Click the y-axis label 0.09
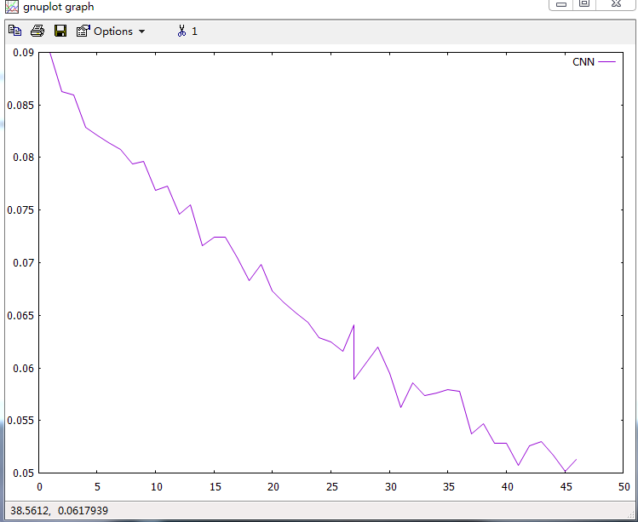The height and width of the screenshot is (522, 638). pos(23,53)
